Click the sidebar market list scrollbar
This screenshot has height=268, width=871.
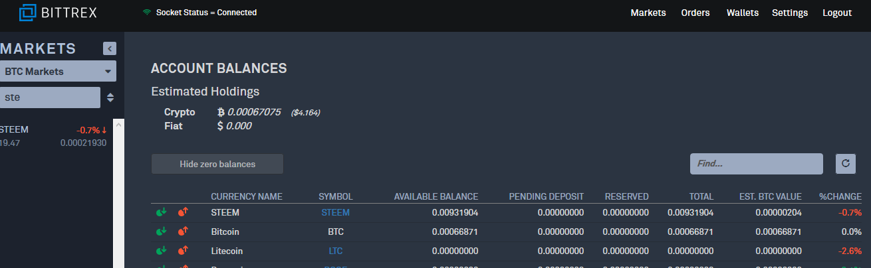[x=119, y=193]
